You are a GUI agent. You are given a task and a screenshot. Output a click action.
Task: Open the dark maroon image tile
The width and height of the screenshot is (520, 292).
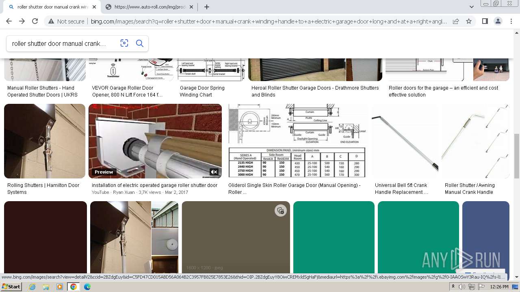pyautogui.click(x=45, y=237)
